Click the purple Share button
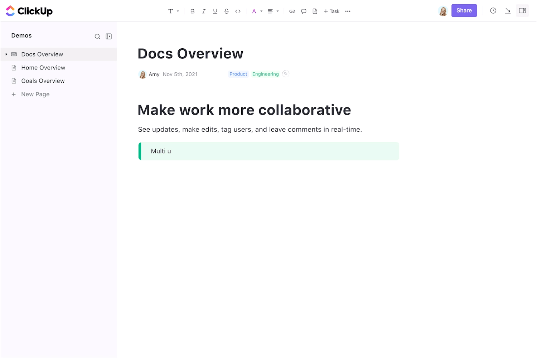 pos(464,11)
